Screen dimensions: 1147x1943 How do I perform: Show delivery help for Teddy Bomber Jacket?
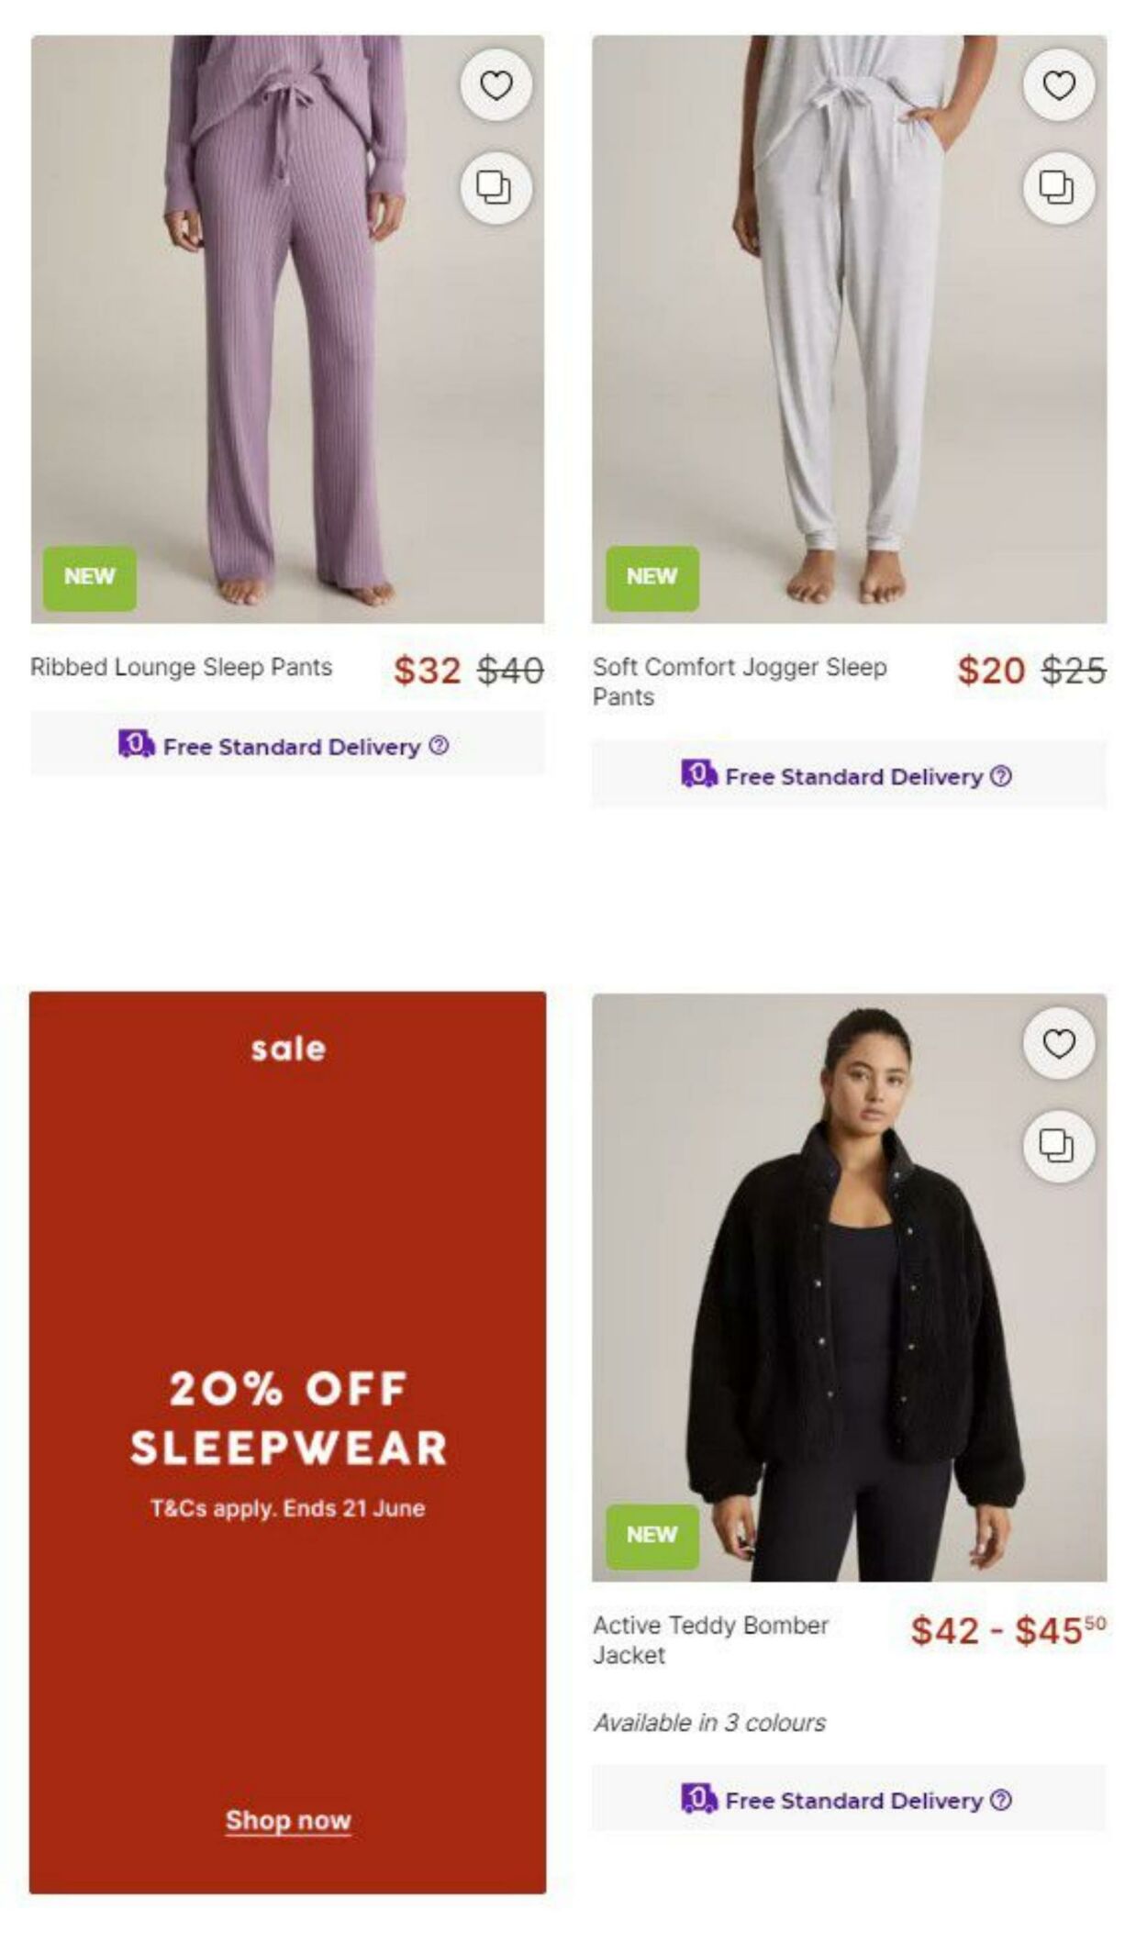1002,1800
